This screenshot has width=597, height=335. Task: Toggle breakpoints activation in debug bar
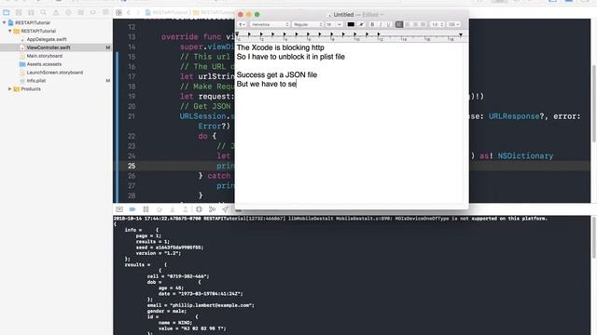(132, 209)
